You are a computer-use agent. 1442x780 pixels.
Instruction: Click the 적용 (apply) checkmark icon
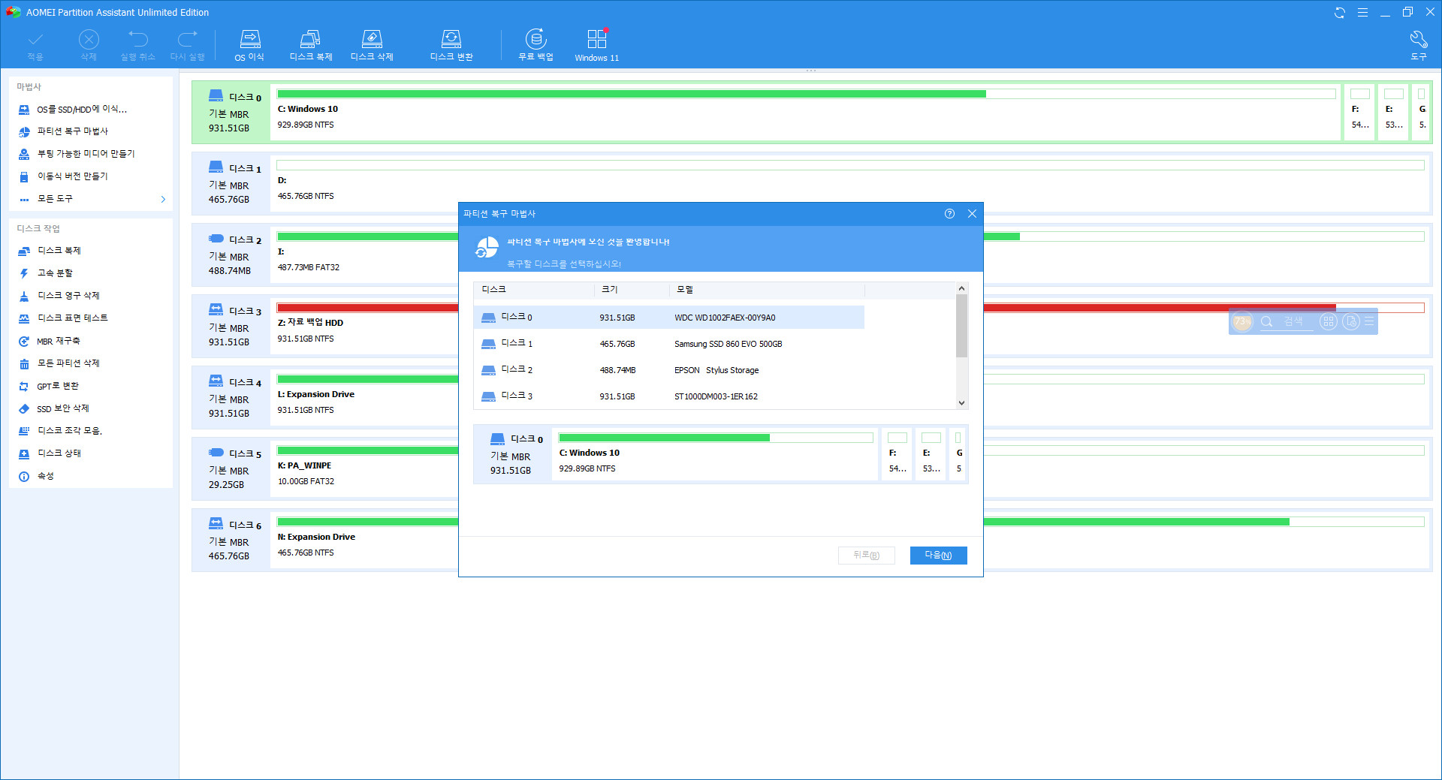[x=35, y=46]
